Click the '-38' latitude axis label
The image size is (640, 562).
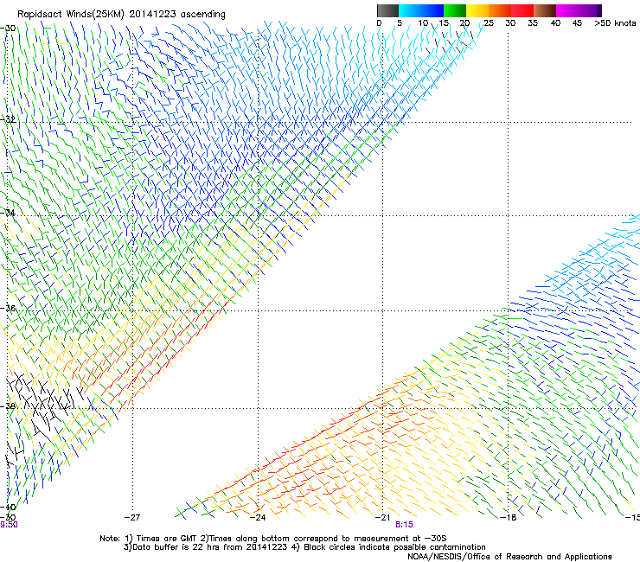(x=8, y=406)
